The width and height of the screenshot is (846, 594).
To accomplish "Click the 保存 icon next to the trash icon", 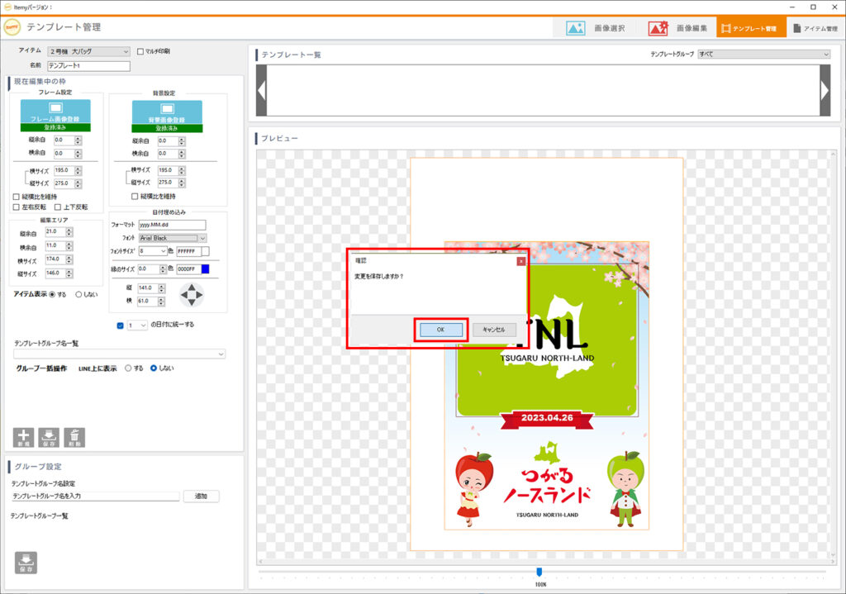I will 49,437.
